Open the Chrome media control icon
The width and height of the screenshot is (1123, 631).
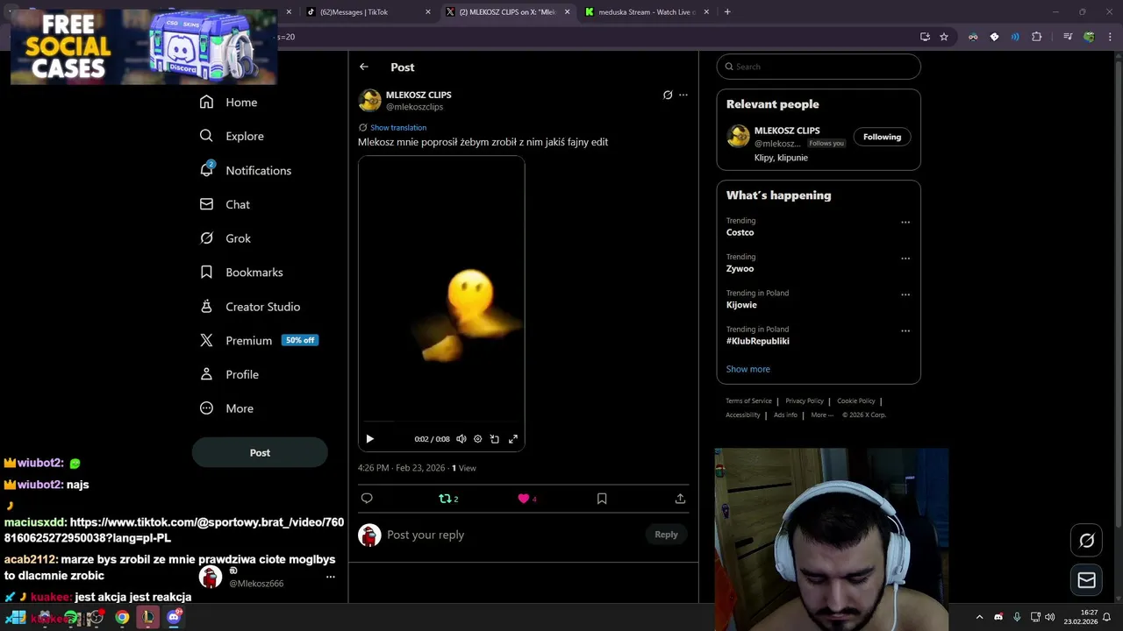coord(1068,37)
